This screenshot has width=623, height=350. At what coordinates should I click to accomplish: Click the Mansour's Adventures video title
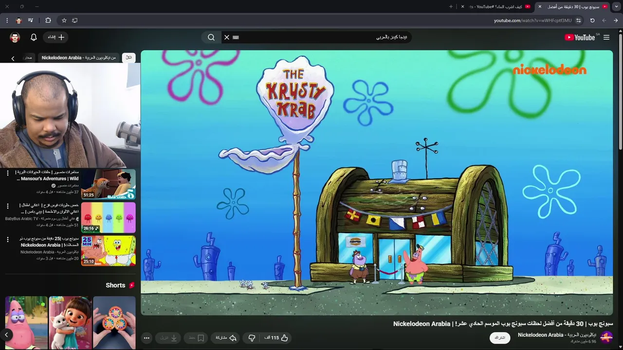pos(47,175)
